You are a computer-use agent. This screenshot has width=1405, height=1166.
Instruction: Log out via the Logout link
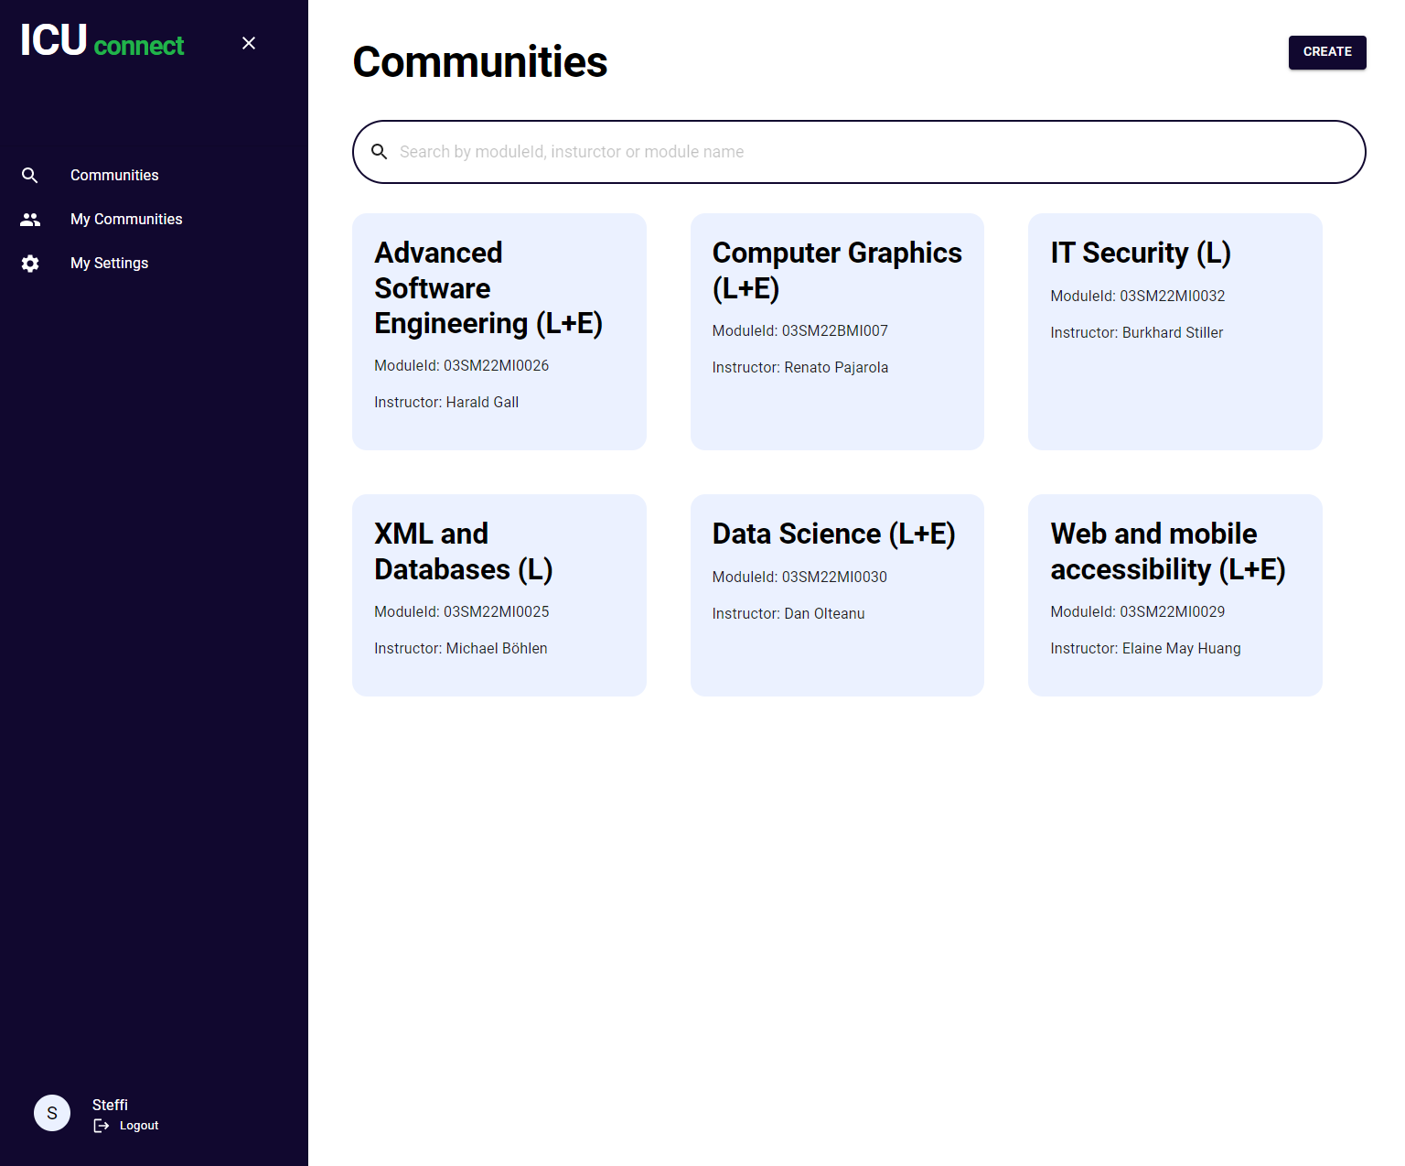[x=139, y=1126]
